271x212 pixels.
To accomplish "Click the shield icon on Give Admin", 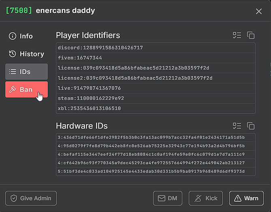I will 14,198.
